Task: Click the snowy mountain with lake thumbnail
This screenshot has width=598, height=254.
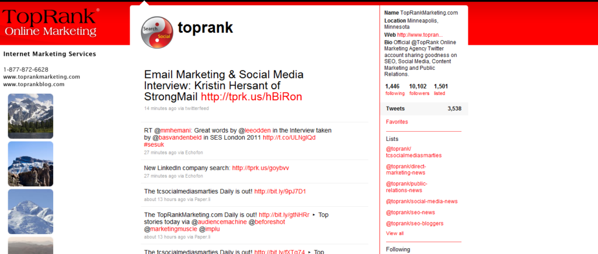Action: pos(30,116)
